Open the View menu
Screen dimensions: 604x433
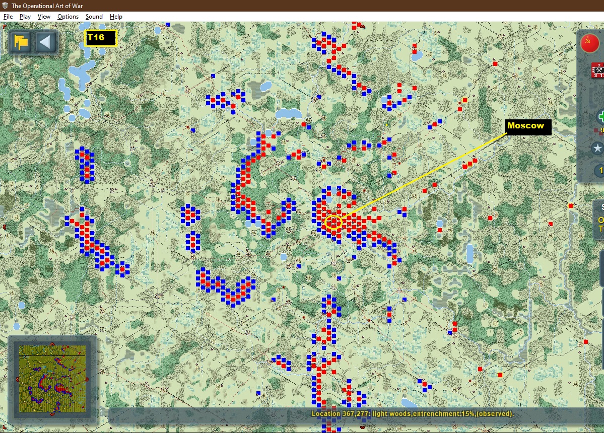[44, 17]
